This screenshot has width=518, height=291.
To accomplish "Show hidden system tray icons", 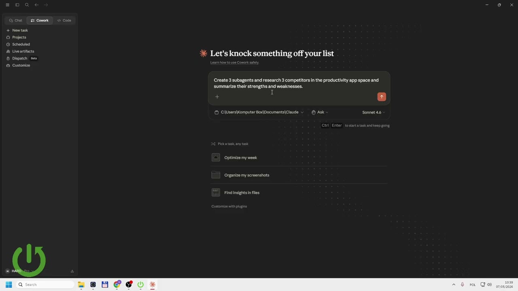I will (x=454, y=285).
